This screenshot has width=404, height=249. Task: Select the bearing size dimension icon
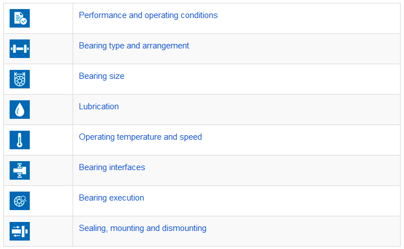click(20, 79)
